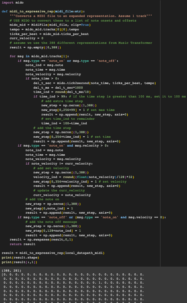The width and height of the screenshot is (187, 303).
Task: Click the "'note_on' and msg.velocity > 0:" condition
Action: click(78, 145)
